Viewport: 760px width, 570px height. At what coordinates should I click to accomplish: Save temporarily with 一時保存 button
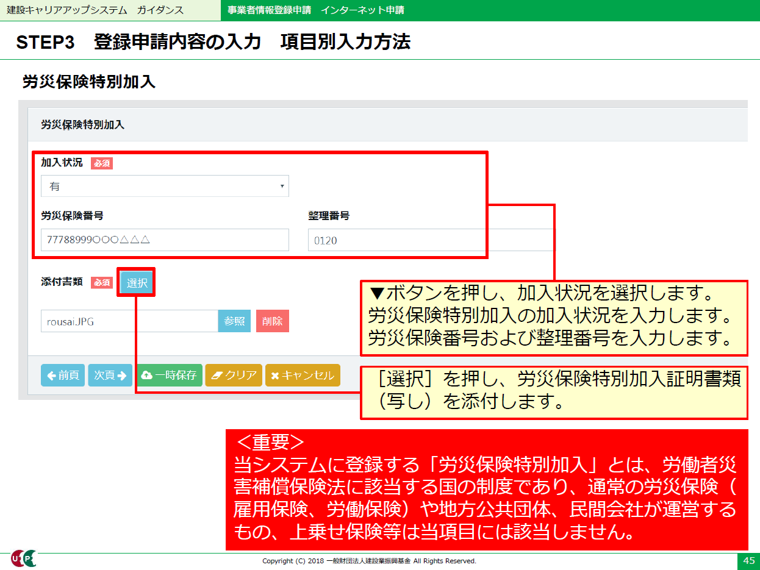pos(168,376)
